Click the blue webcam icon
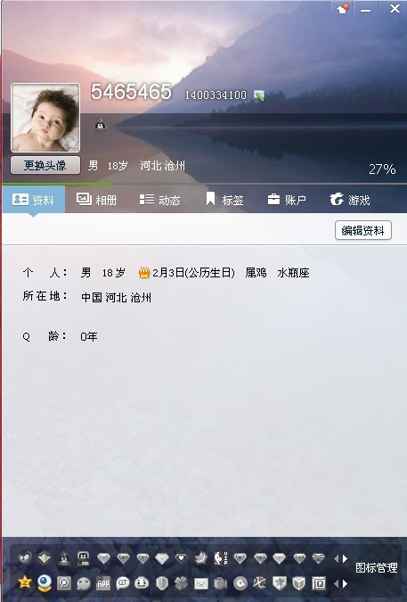The height and width of the screenshot is (602, 407). click(x=45, y=582)
